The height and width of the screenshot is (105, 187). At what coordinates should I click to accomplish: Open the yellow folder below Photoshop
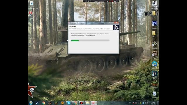click(154, 33)
